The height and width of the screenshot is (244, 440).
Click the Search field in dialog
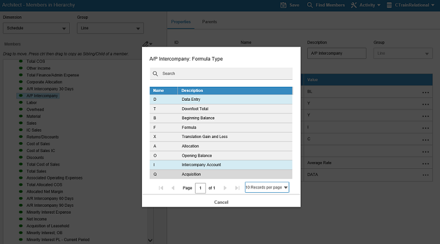tap(226, 74)
